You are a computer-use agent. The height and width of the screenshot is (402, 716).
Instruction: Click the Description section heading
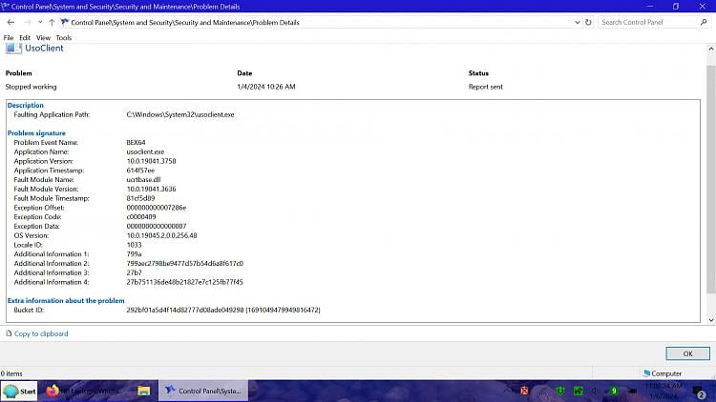point(26,106)
